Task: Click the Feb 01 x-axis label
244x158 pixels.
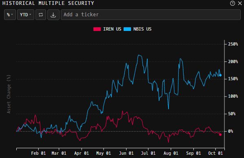Action: click(x=38, y=154)
